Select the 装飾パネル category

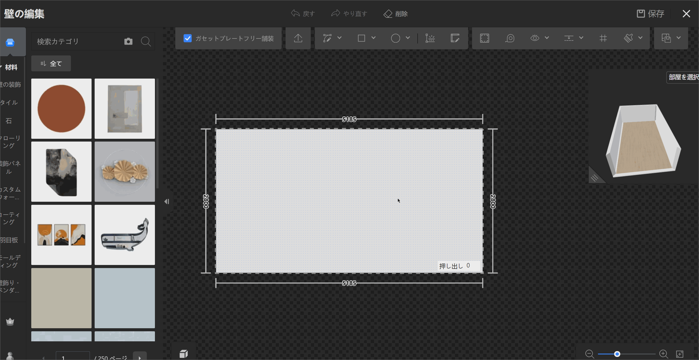[x=10, y=167]
